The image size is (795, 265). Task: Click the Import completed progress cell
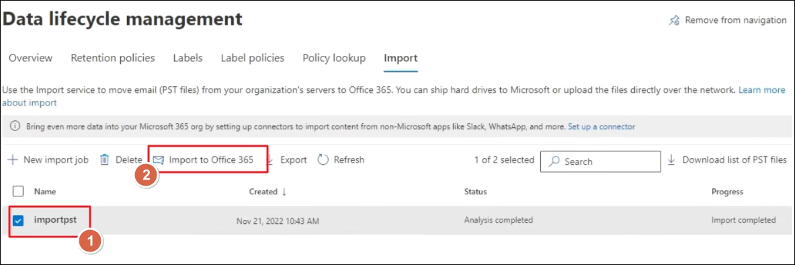pyautogui.click(x=744, y=220)
